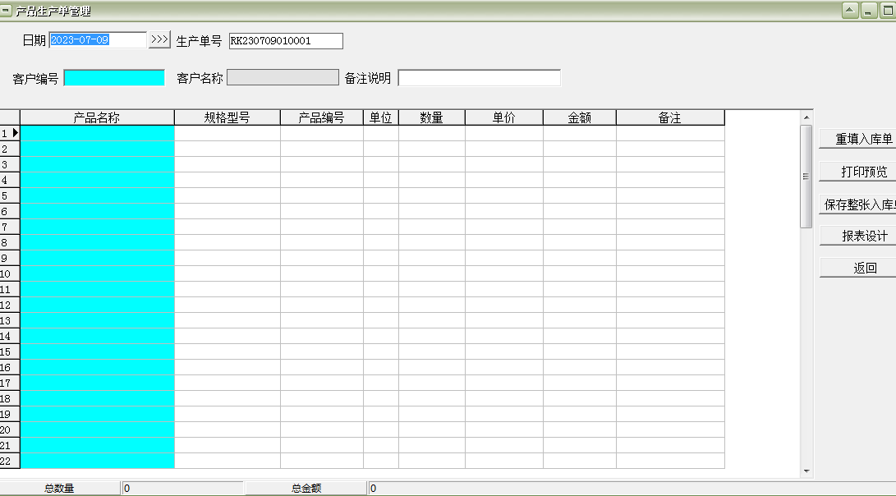Focus the 日期 date input field
896x496 pixels.
[x=98, y=40]
